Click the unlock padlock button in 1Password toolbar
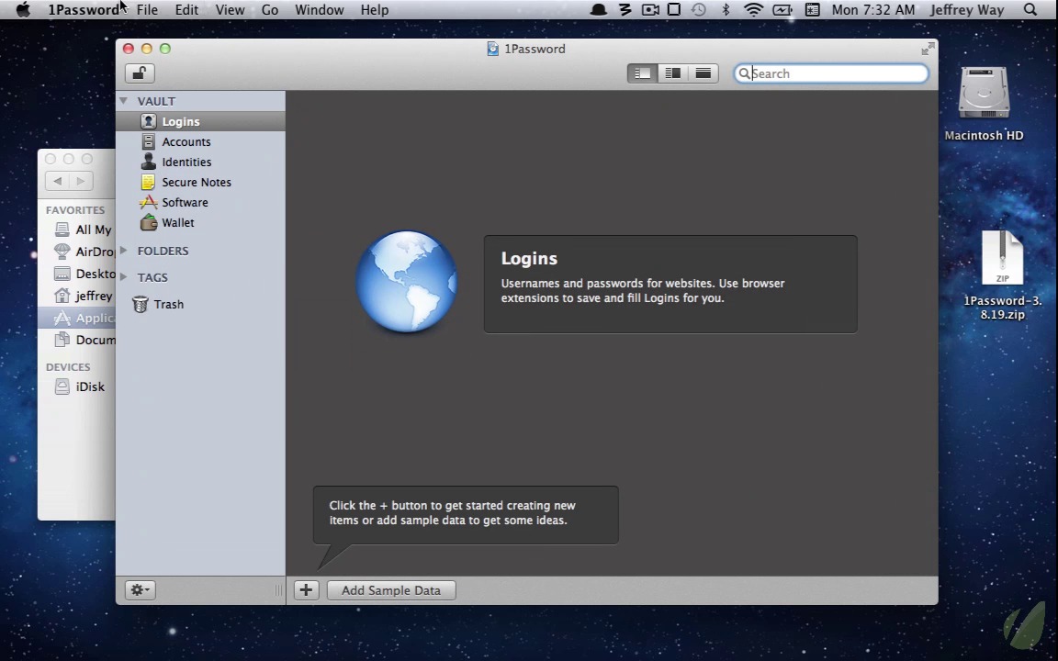Image resolution: width=1058 pixels, height=661 pixels. point(140,73)
